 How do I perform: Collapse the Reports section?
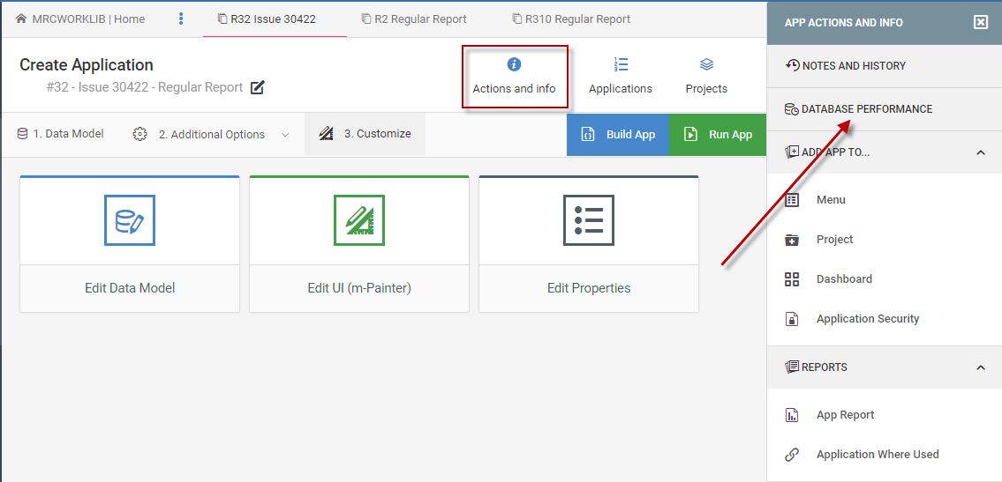[x=980, y=367]
